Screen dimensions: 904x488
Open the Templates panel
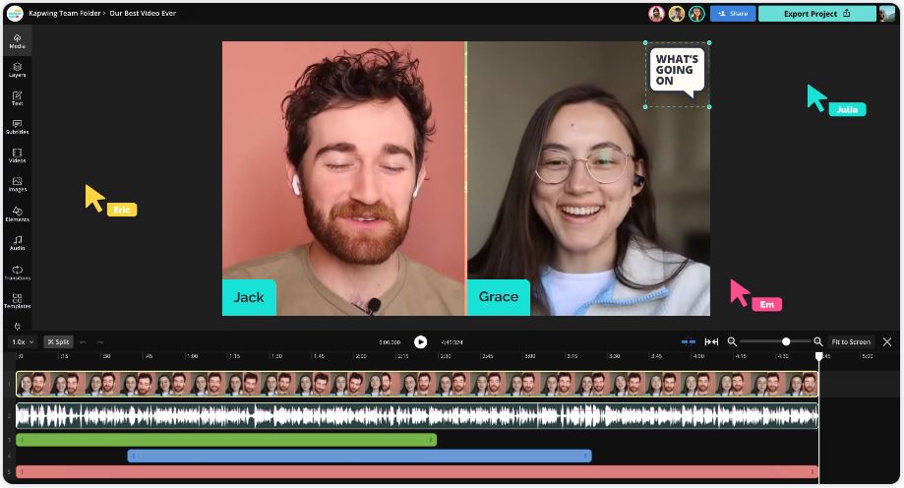pyautogui.click(x=17, y=300)
